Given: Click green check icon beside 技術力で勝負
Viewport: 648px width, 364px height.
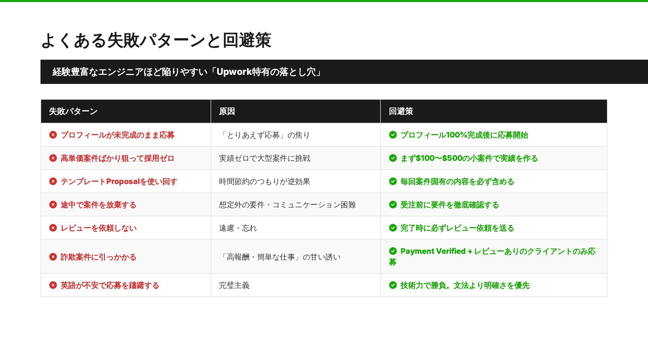Looking at the screenshot, I should 393,285.
